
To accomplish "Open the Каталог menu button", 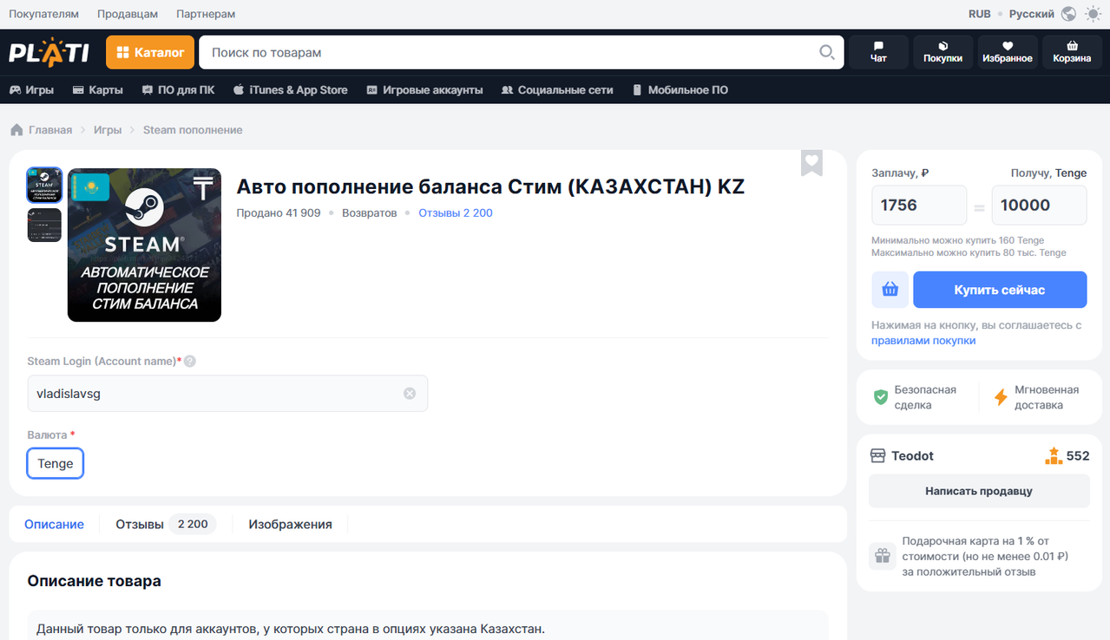I will [x=150, y=52].
